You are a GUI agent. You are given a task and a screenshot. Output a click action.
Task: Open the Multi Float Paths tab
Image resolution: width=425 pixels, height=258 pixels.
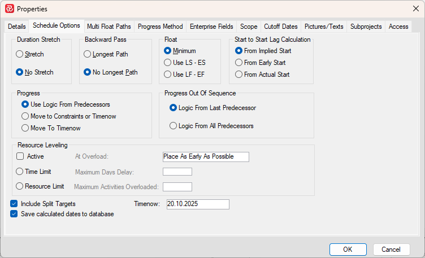(x=110, y=27)
